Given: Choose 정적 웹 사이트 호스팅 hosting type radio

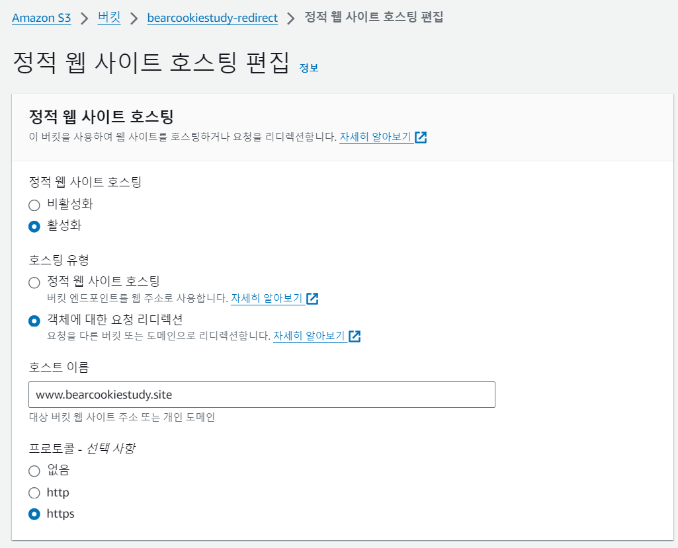Looking at the screenshot, I should 34,282.
